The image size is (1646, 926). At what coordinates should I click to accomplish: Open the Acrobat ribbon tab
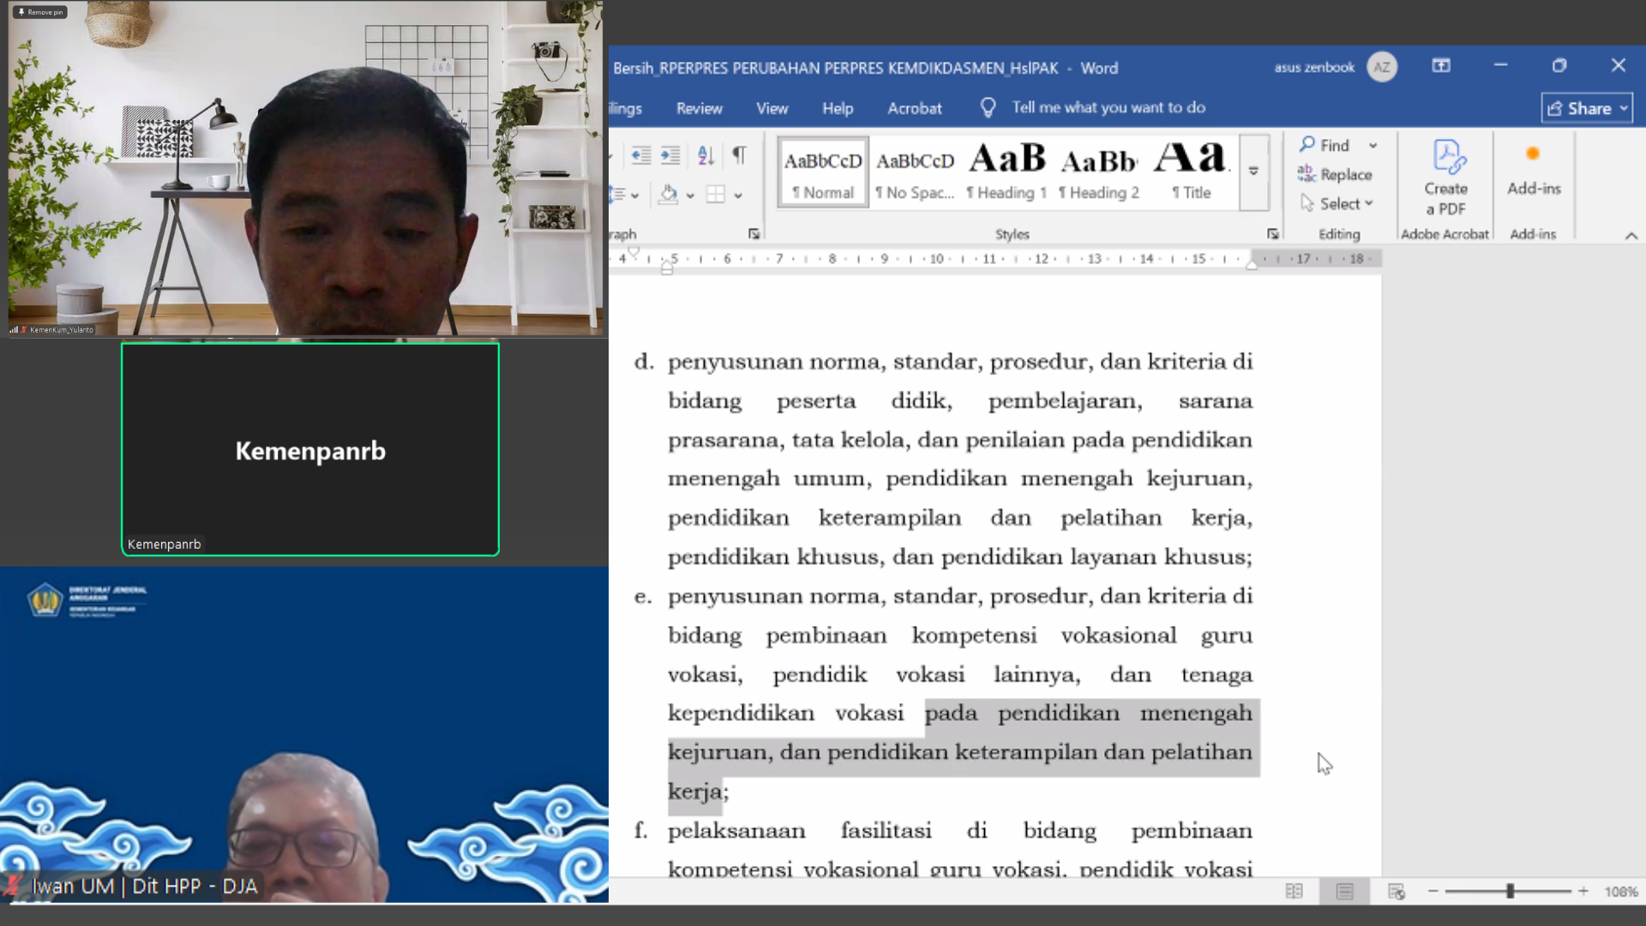tap(914, 108)
